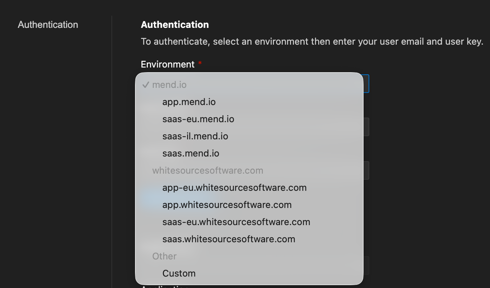The width and height of the screenshot is (490, 288).
Task: Pick saas-eu.whitesourcesoftware.com option
Action: [236, 222]
